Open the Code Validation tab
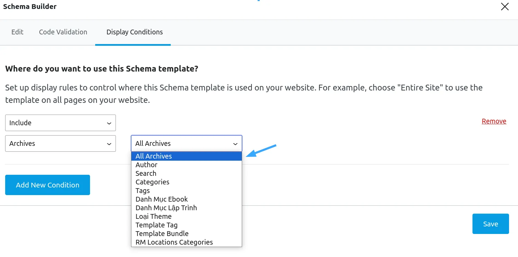This screenshot has width=518, height=257. [63, 32]
